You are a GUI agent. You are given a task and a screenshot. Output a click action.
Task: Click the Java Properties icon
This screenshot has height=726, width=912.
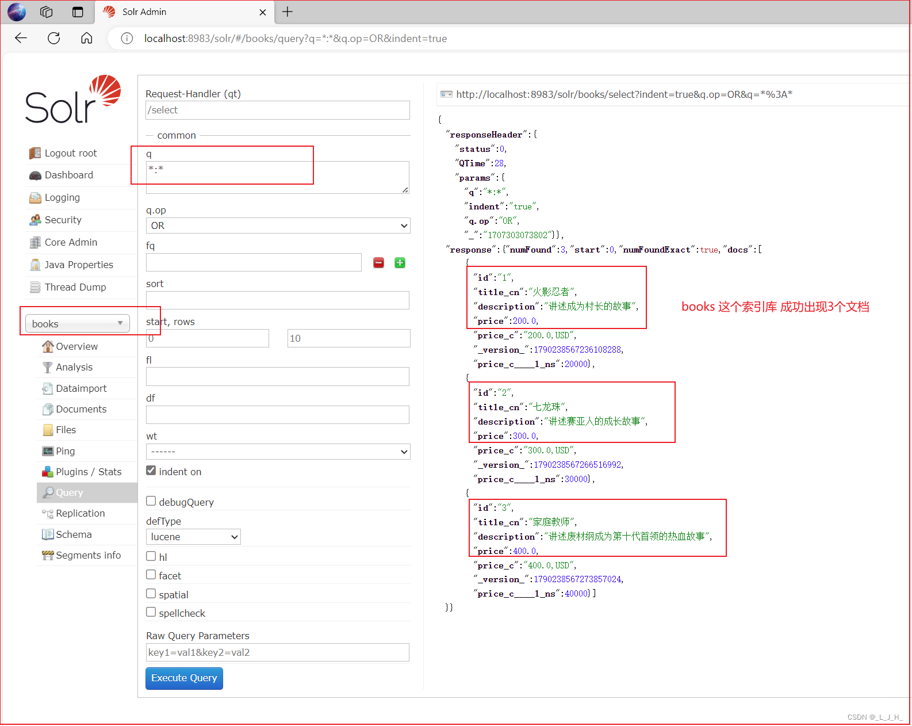pos(35,265)
